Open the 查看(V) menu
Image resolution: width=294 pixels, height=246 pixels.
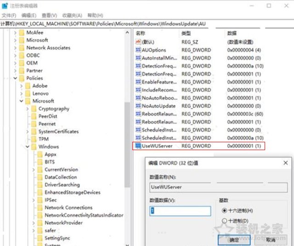pos(49,15)
